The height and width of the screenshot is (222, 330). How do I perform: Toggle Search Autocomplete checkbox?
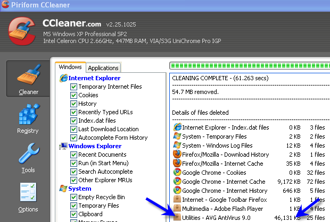click(x=73, y=172)
